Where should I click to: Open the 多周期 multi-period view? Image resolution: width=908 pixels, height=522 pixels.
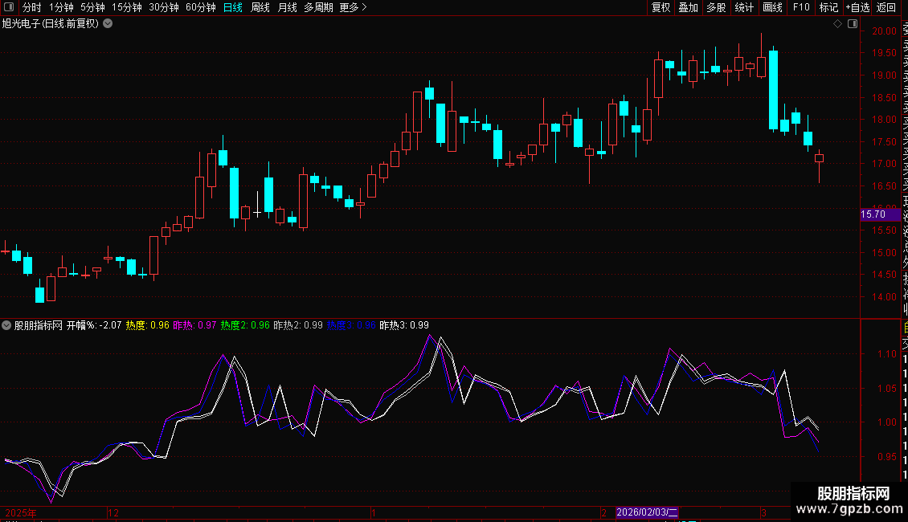click(318, 7)
